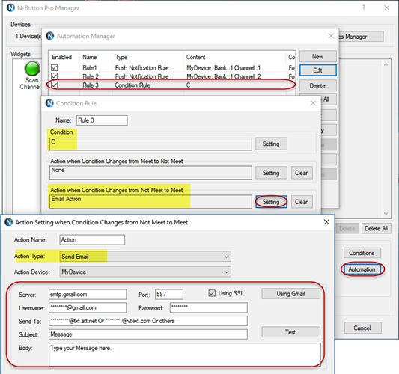Click scroll up arrow in widgets panel
This screenshot has height=374, width=399.
coord(386,64)
